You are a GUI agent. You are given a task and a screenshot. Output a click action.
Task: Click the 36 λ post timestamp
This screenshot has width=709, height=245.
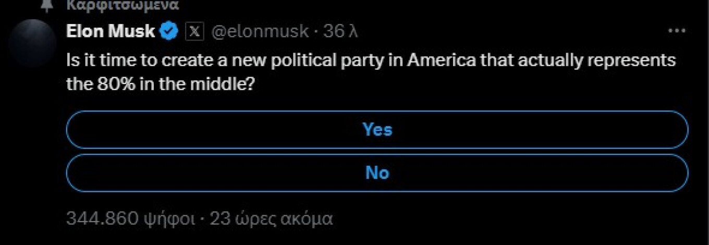tap(340, 32)
